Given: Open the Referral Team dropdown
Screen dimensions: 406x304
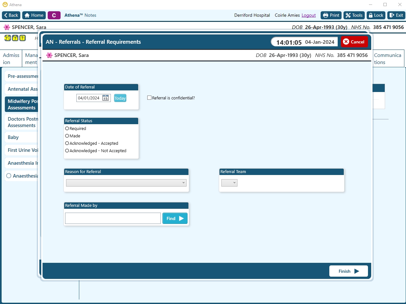Looking at the screenshot, I should click(x=229, y=183).
